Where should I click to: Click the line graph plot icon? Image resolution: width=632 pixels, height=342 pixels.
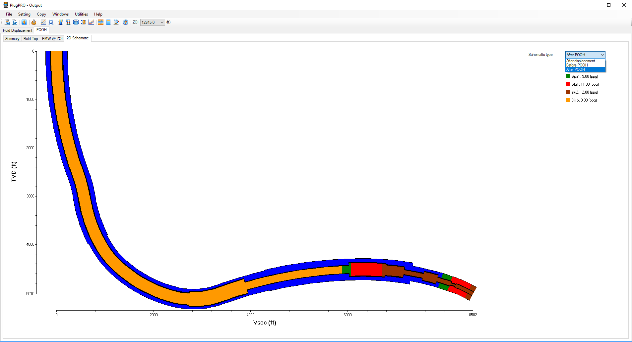[x=43, y=22]
